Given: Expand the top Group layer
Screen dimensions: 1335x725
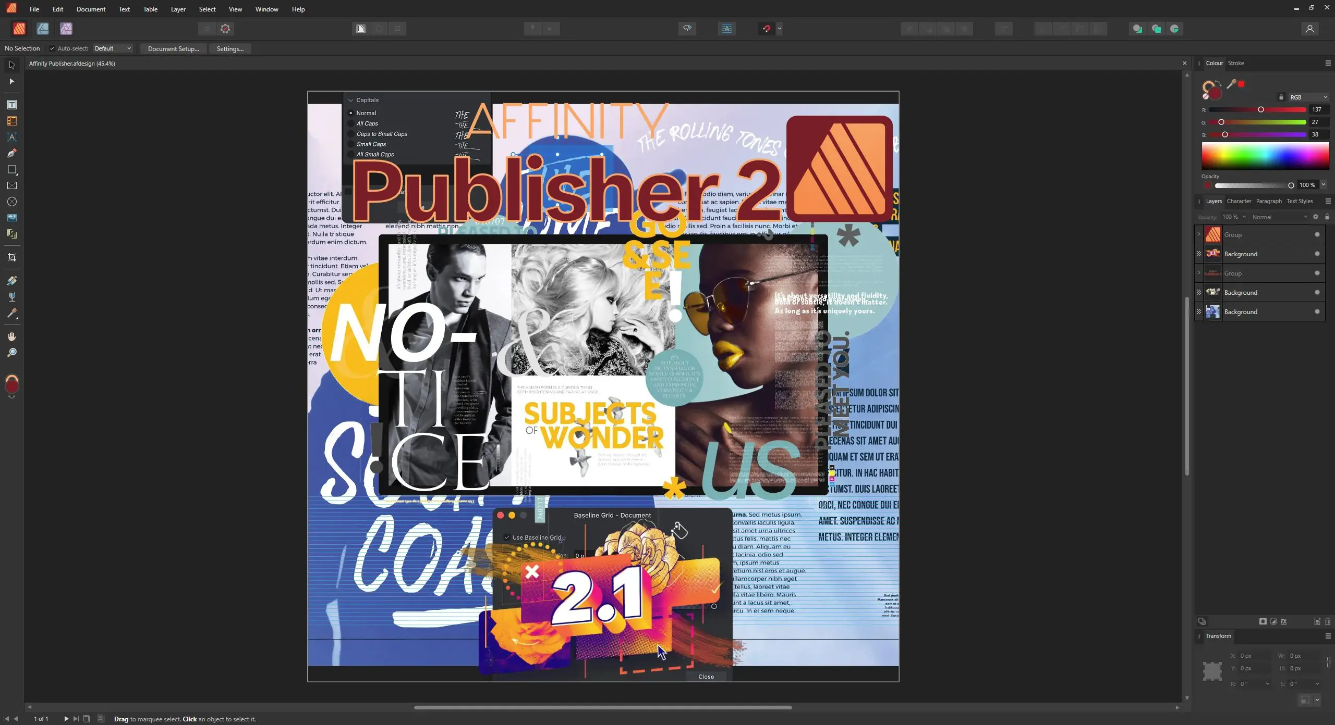Looking at the screenshot, I should pyautogui.click(x=1198, y=234).
